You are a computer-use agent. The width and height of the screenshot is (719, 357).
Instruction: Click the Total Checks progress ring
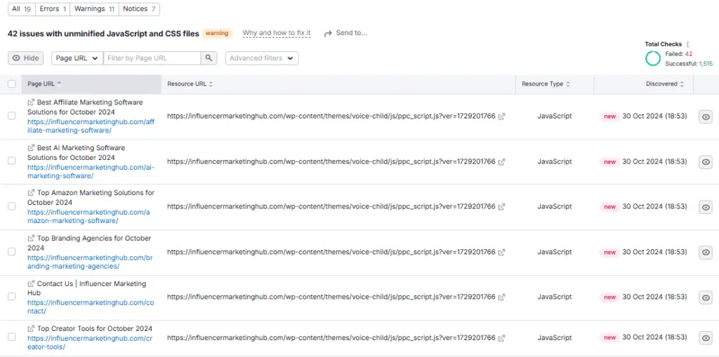coord(653,59)
